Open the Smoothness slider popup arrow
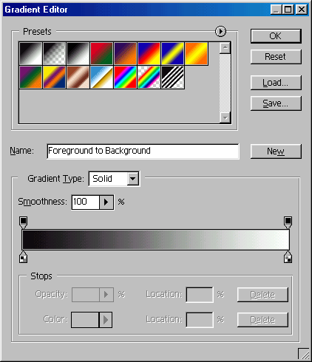Screen dimensions: 312x362 [106, 202]
